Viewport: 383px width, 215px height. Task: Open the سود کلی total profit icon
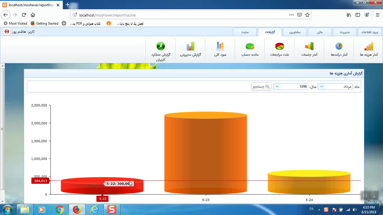(x=220, y=49)
